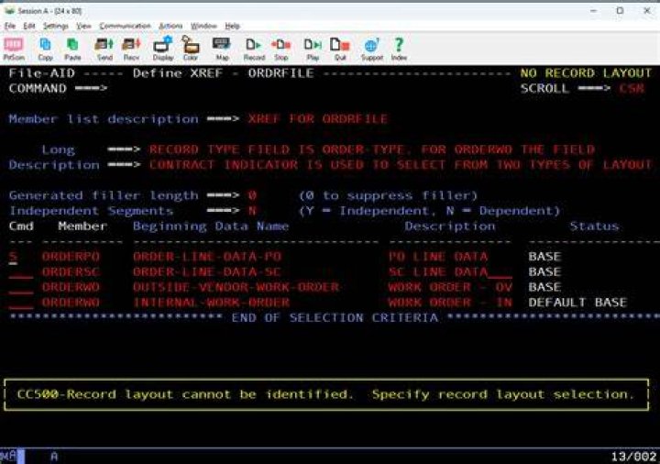Click the NO RECORD LAYOUT message
Image resolution: width=660 pixels, height=464 pixels.
[x=586, y=73]
